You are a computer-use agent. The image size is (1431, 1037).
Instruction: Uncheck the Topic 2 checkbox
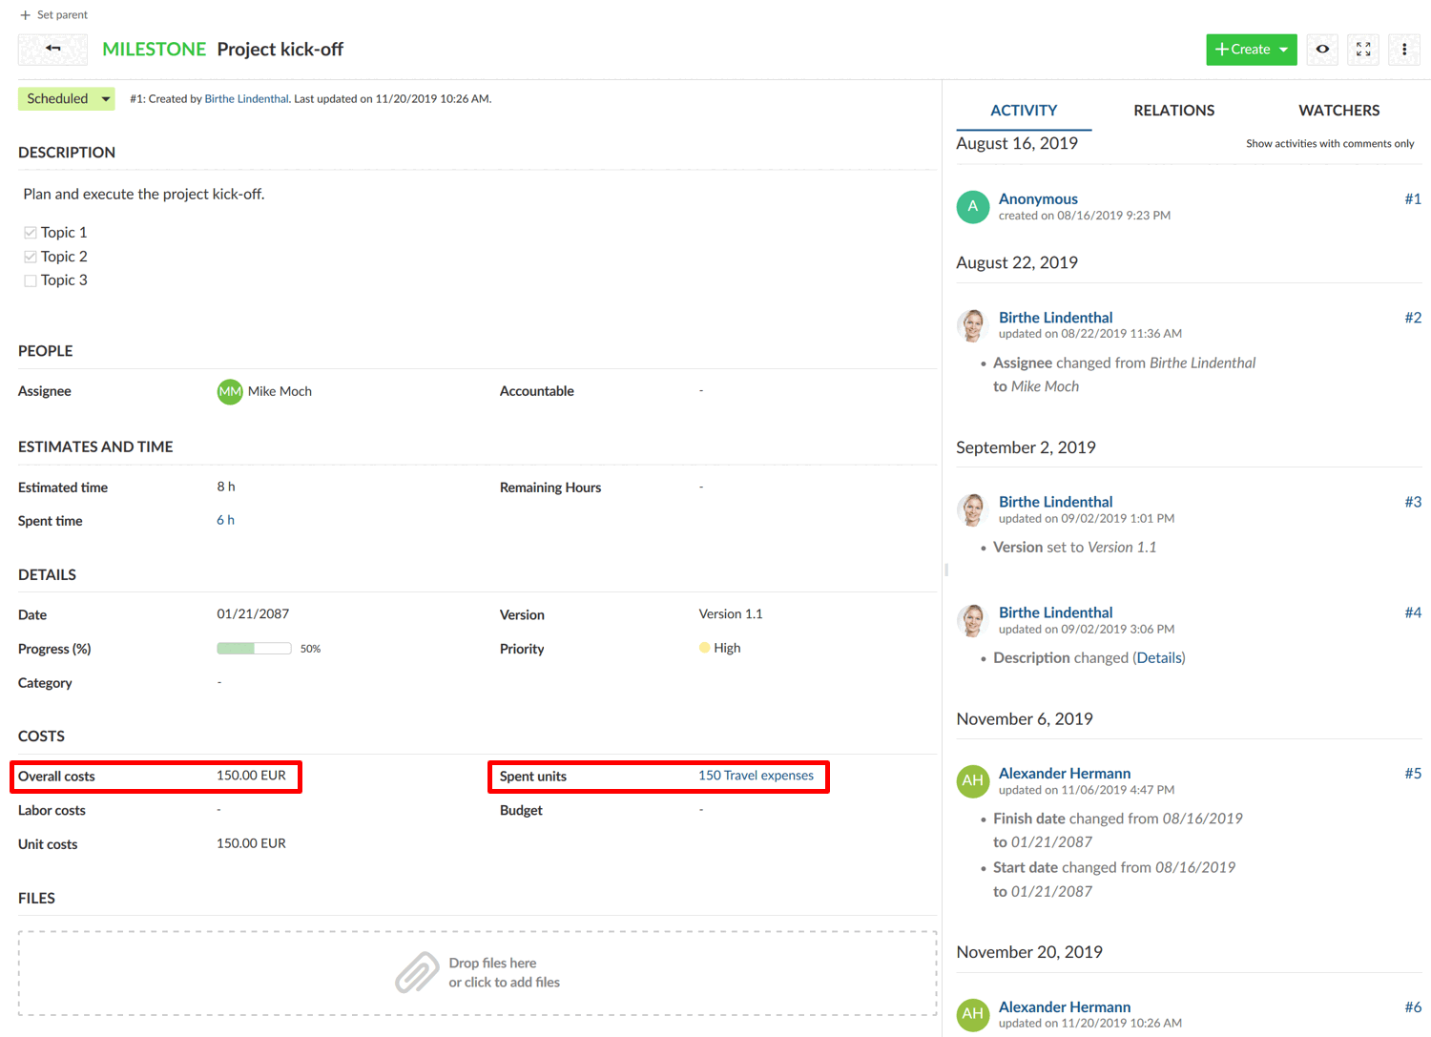point(30,256)
